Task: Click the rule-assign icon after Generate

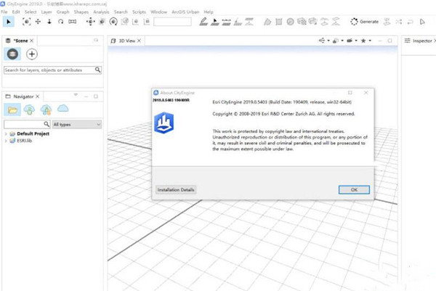Action: [387, 22]
